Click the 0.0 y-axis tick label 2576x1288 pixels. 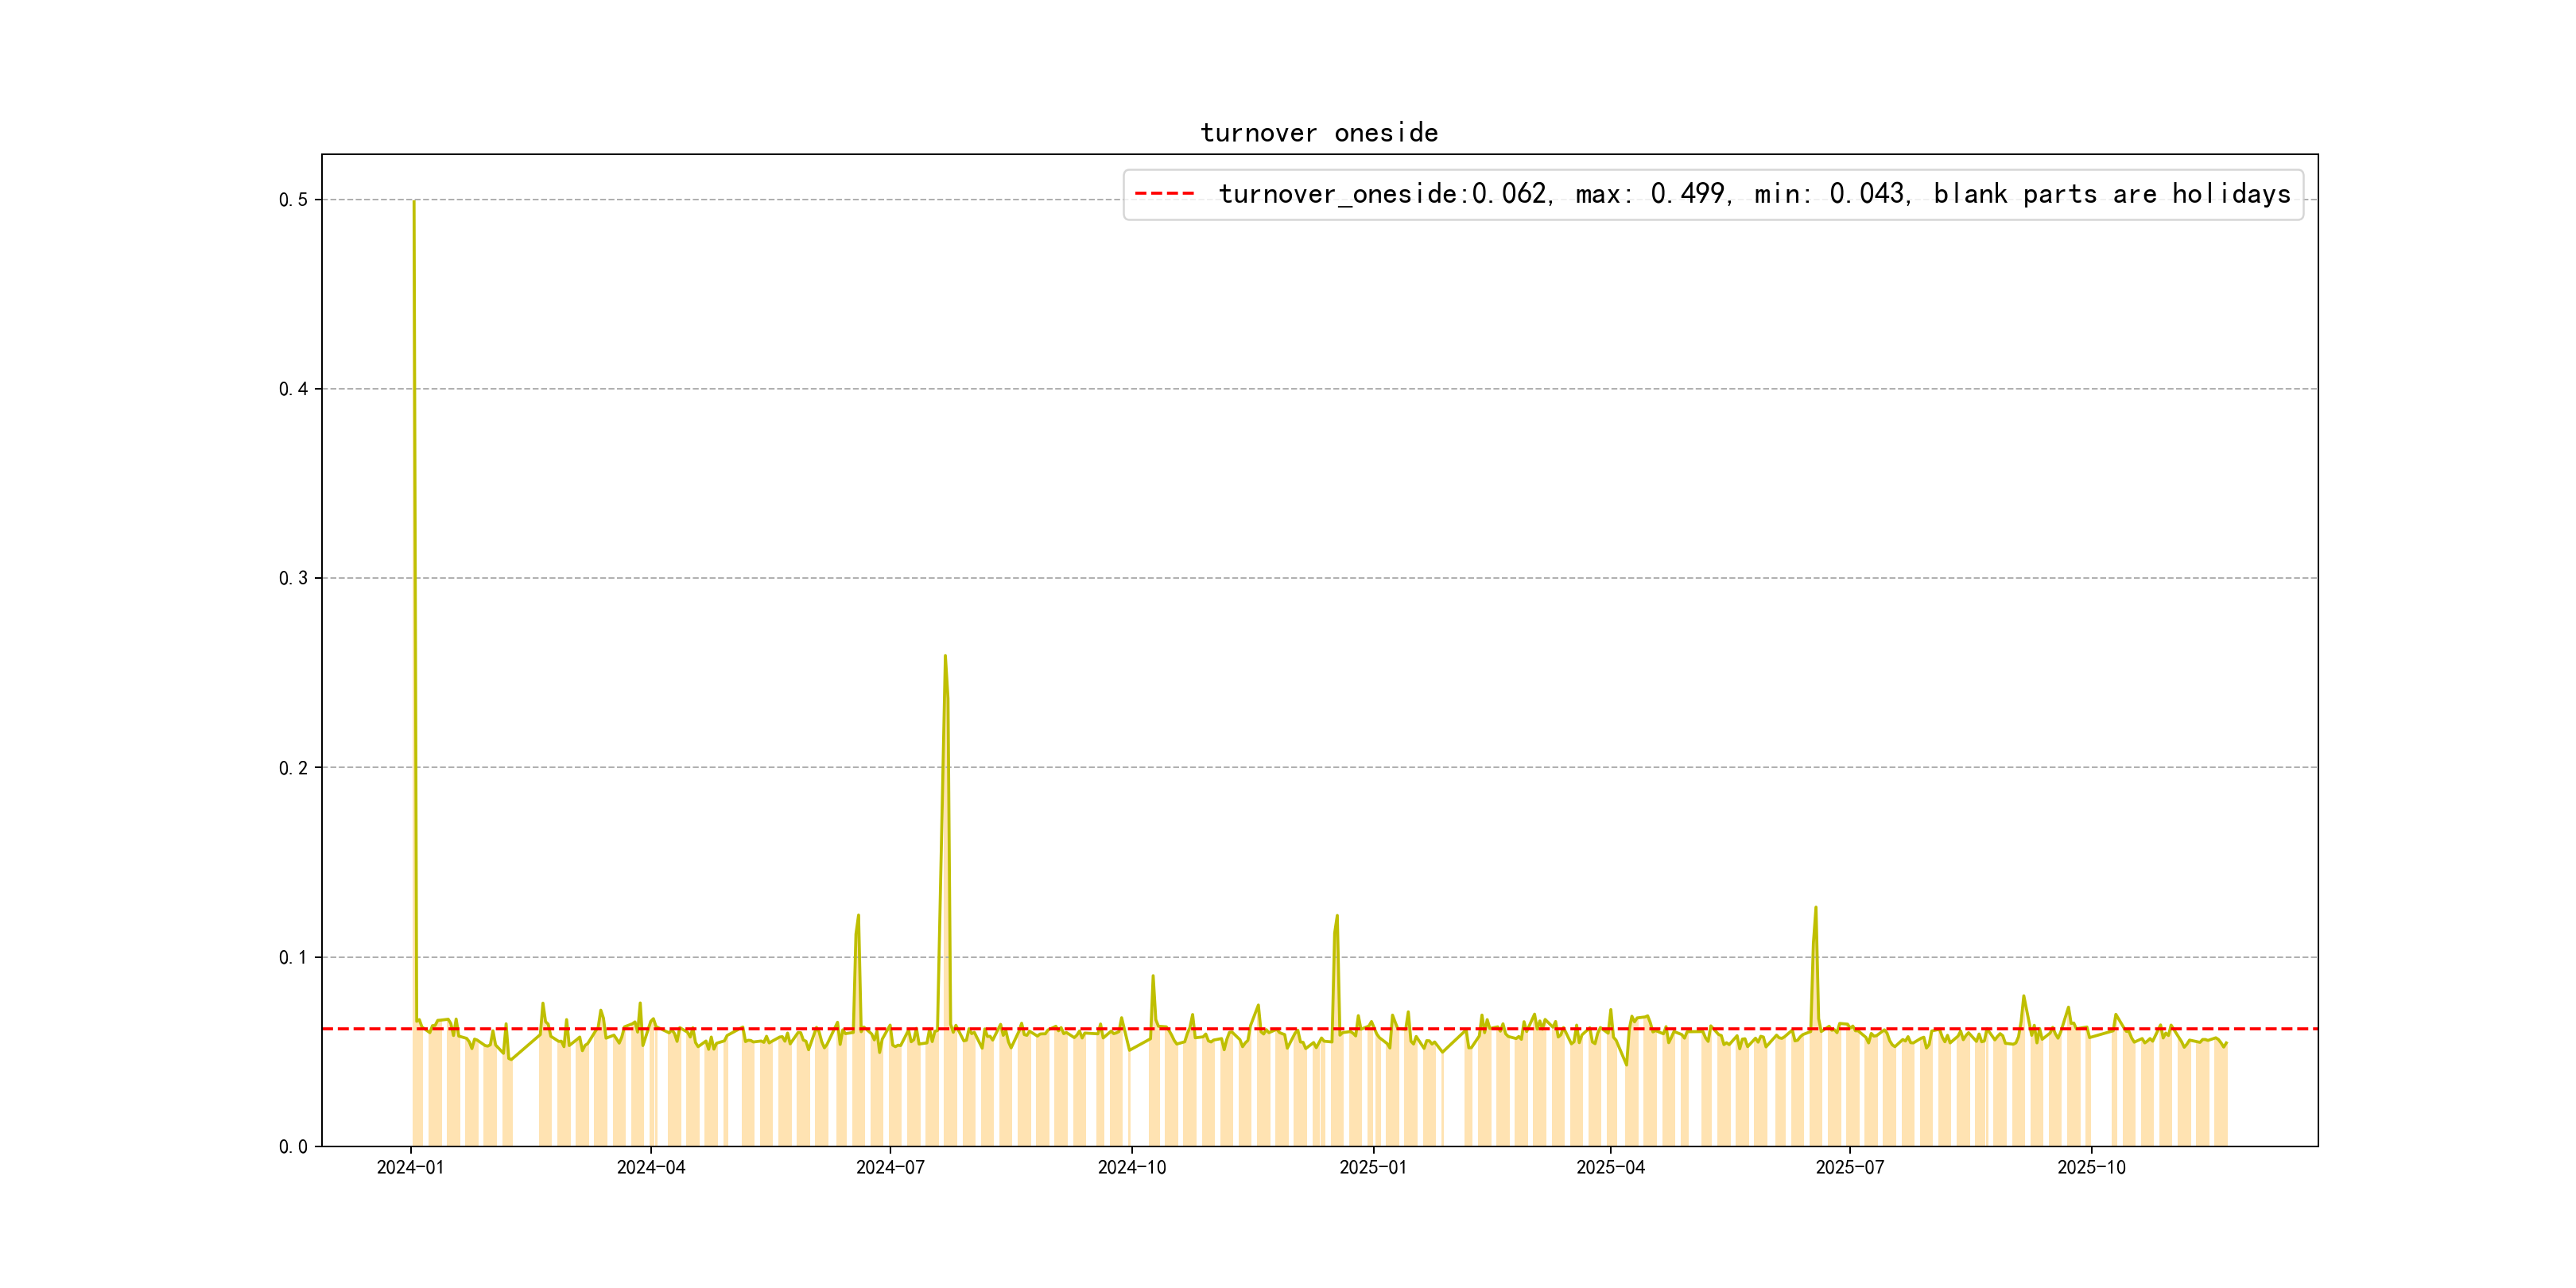point(293,1147)
